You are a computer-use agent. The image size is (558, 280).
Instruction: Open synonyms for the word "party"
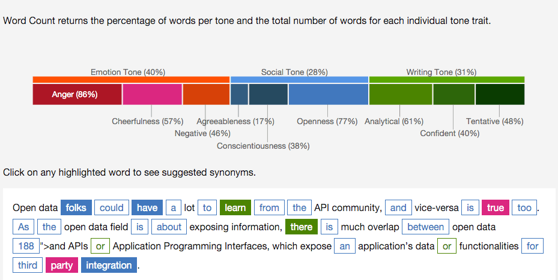pos(61,265)
